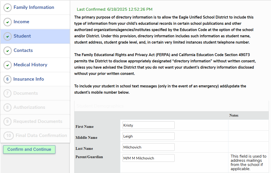This screenshot has height=173, width=271.
Task: Edit the Last Name field containing Milchovich
Action: tap(149, 147)
